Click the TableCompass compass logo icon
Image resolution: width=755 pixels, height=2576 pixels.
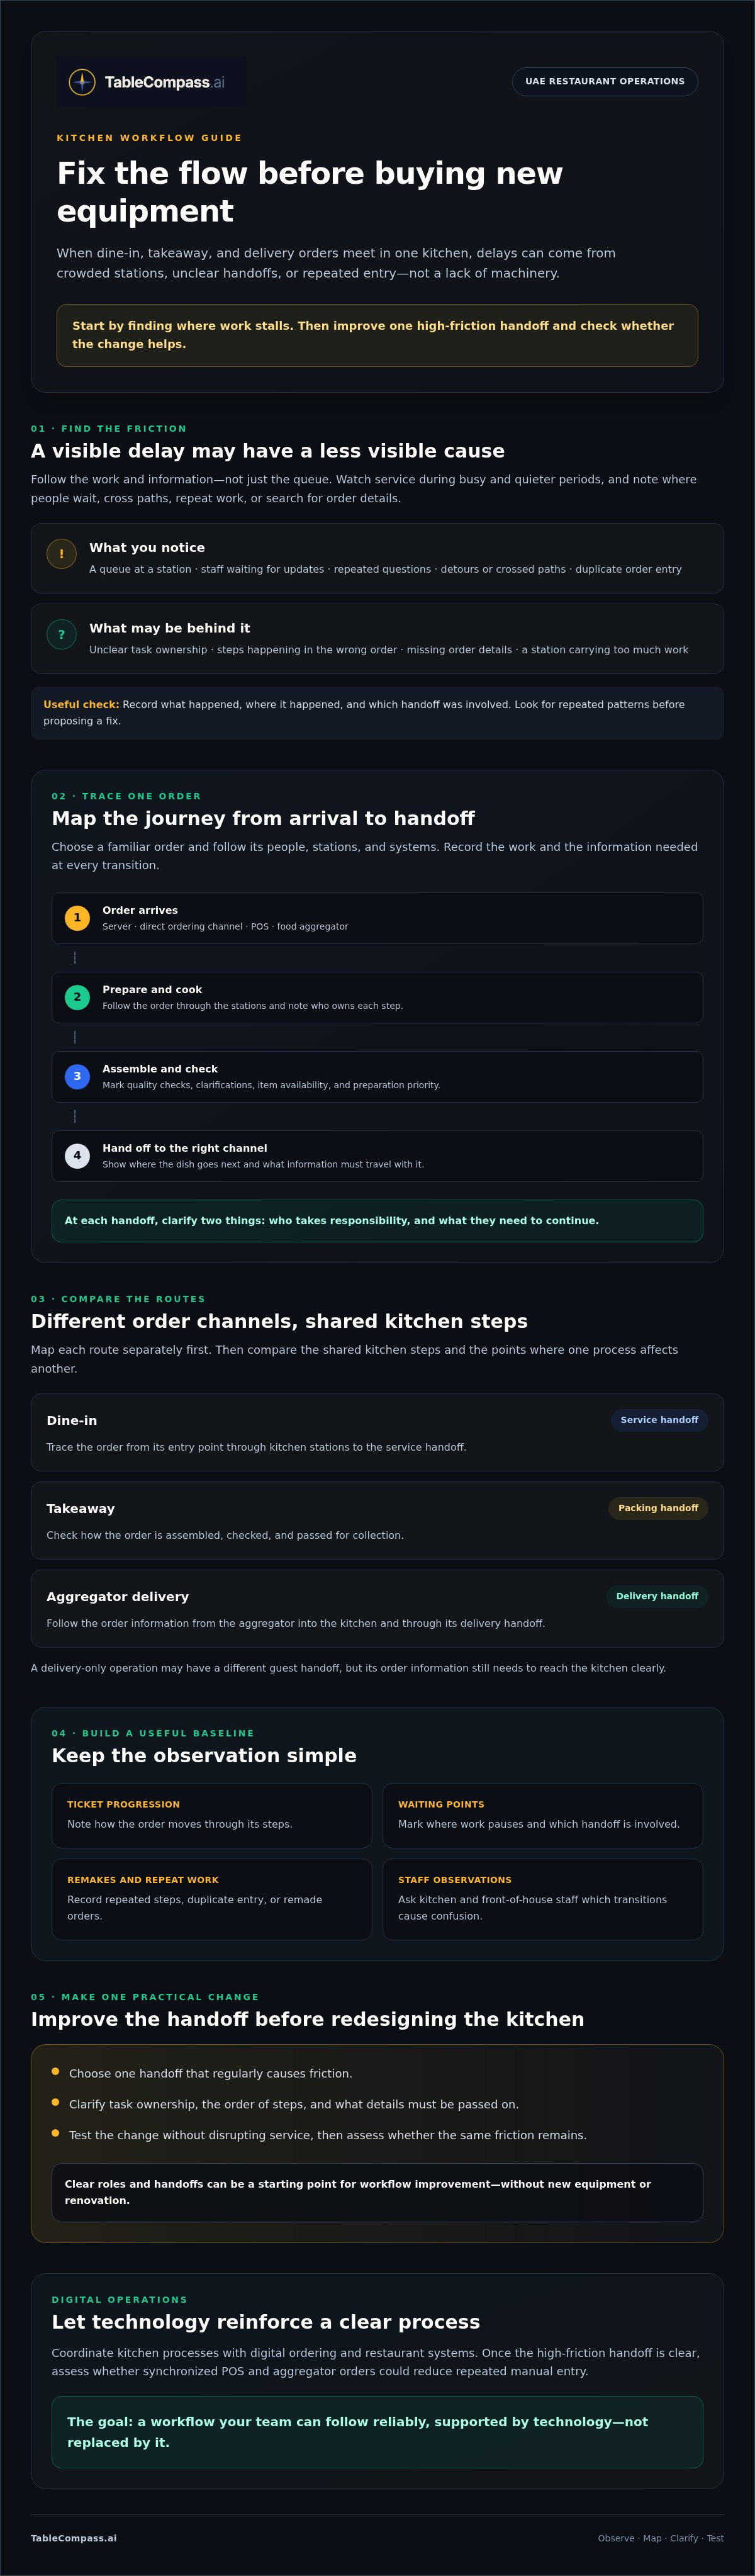point(82,82)
